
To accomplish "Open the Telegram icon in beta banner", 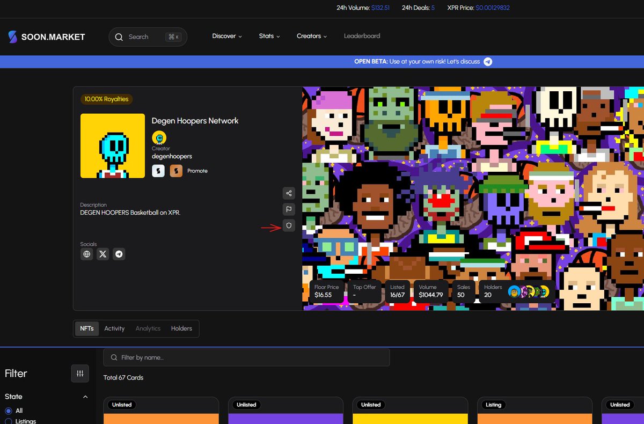I will [488, 62].
